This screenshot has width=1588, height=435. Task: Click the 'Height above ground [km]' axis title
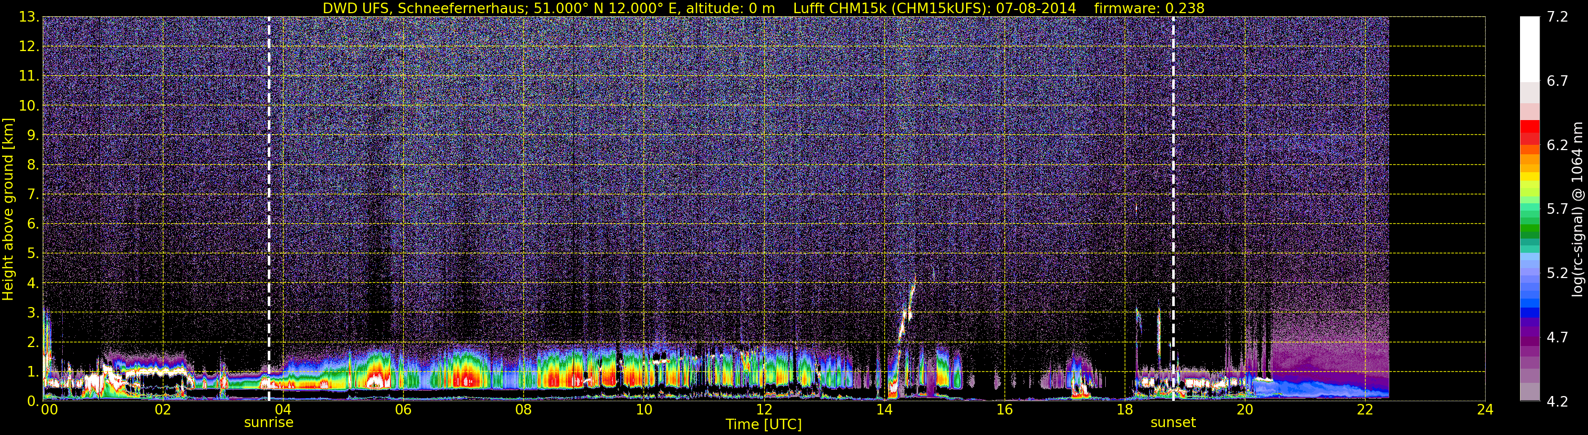(x=8, y=210)
